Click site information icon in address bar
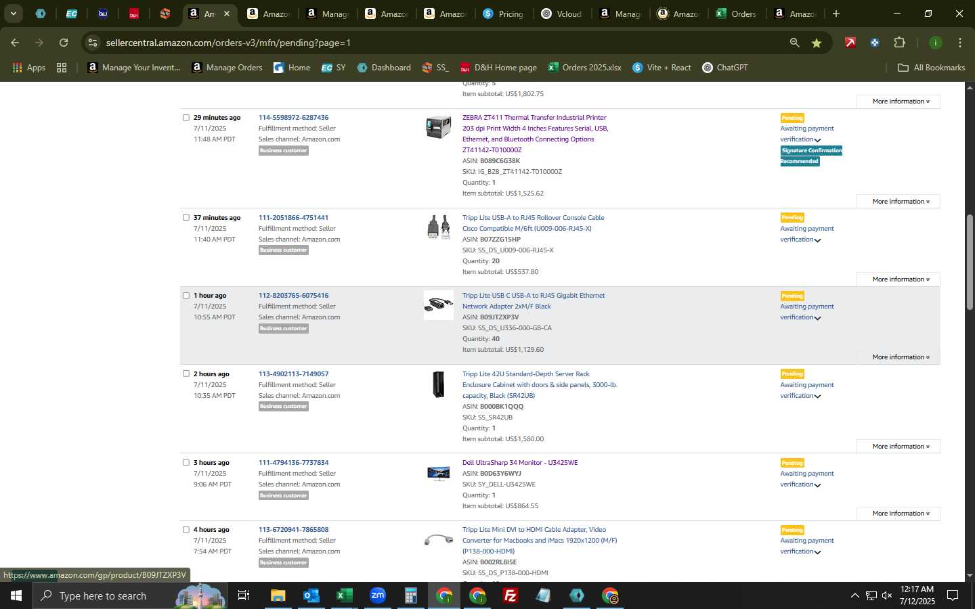The width and height of the screenshot is (975, 609). click(x=93, y=43)
